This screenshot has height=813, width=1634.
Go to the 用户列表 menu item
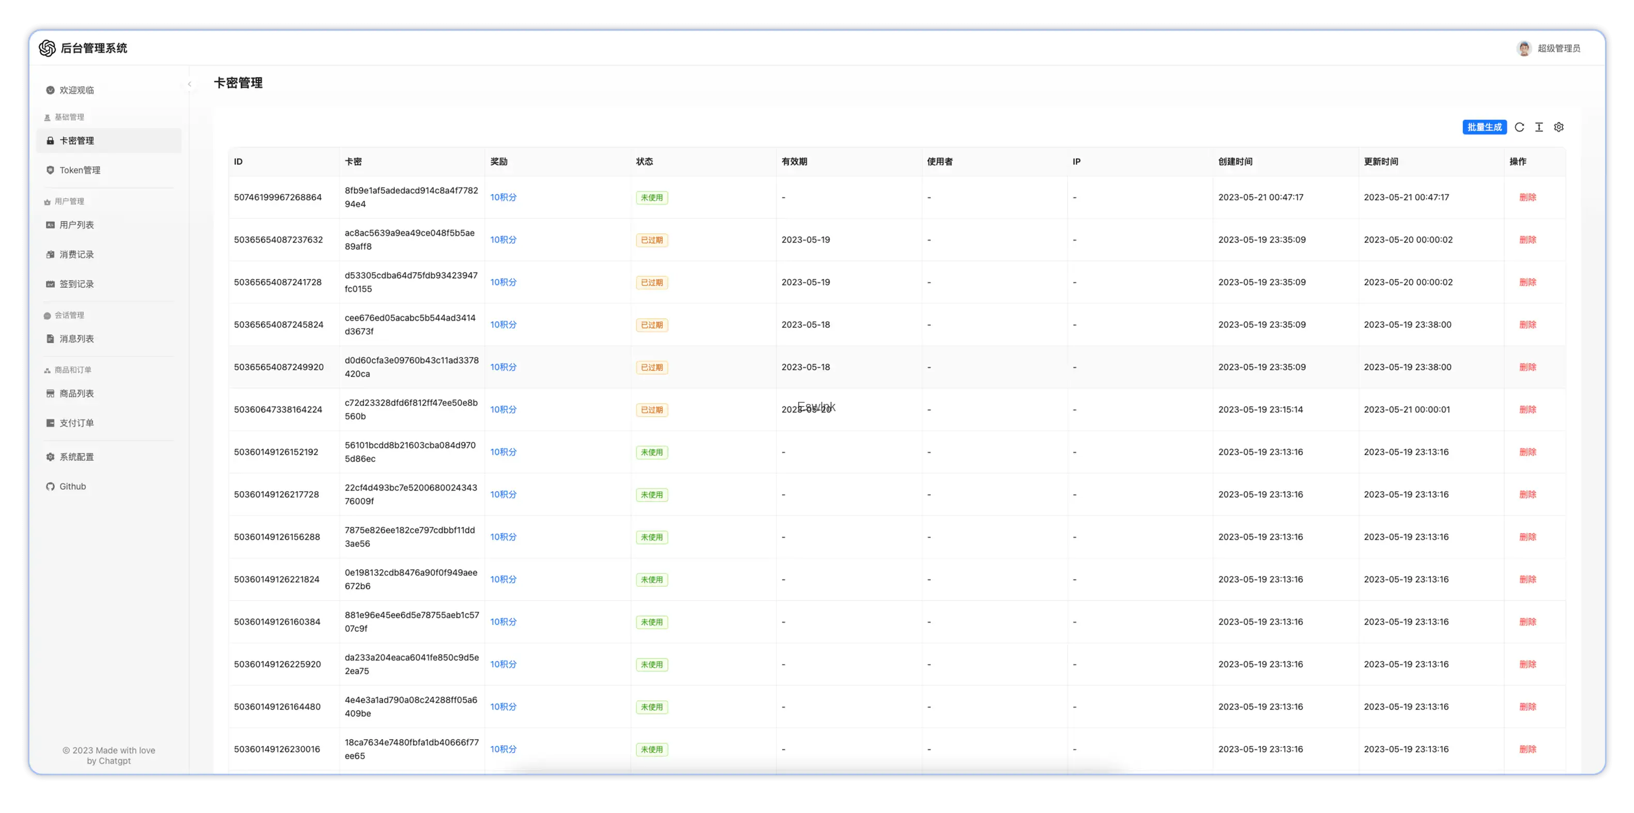tap(77, 225)
